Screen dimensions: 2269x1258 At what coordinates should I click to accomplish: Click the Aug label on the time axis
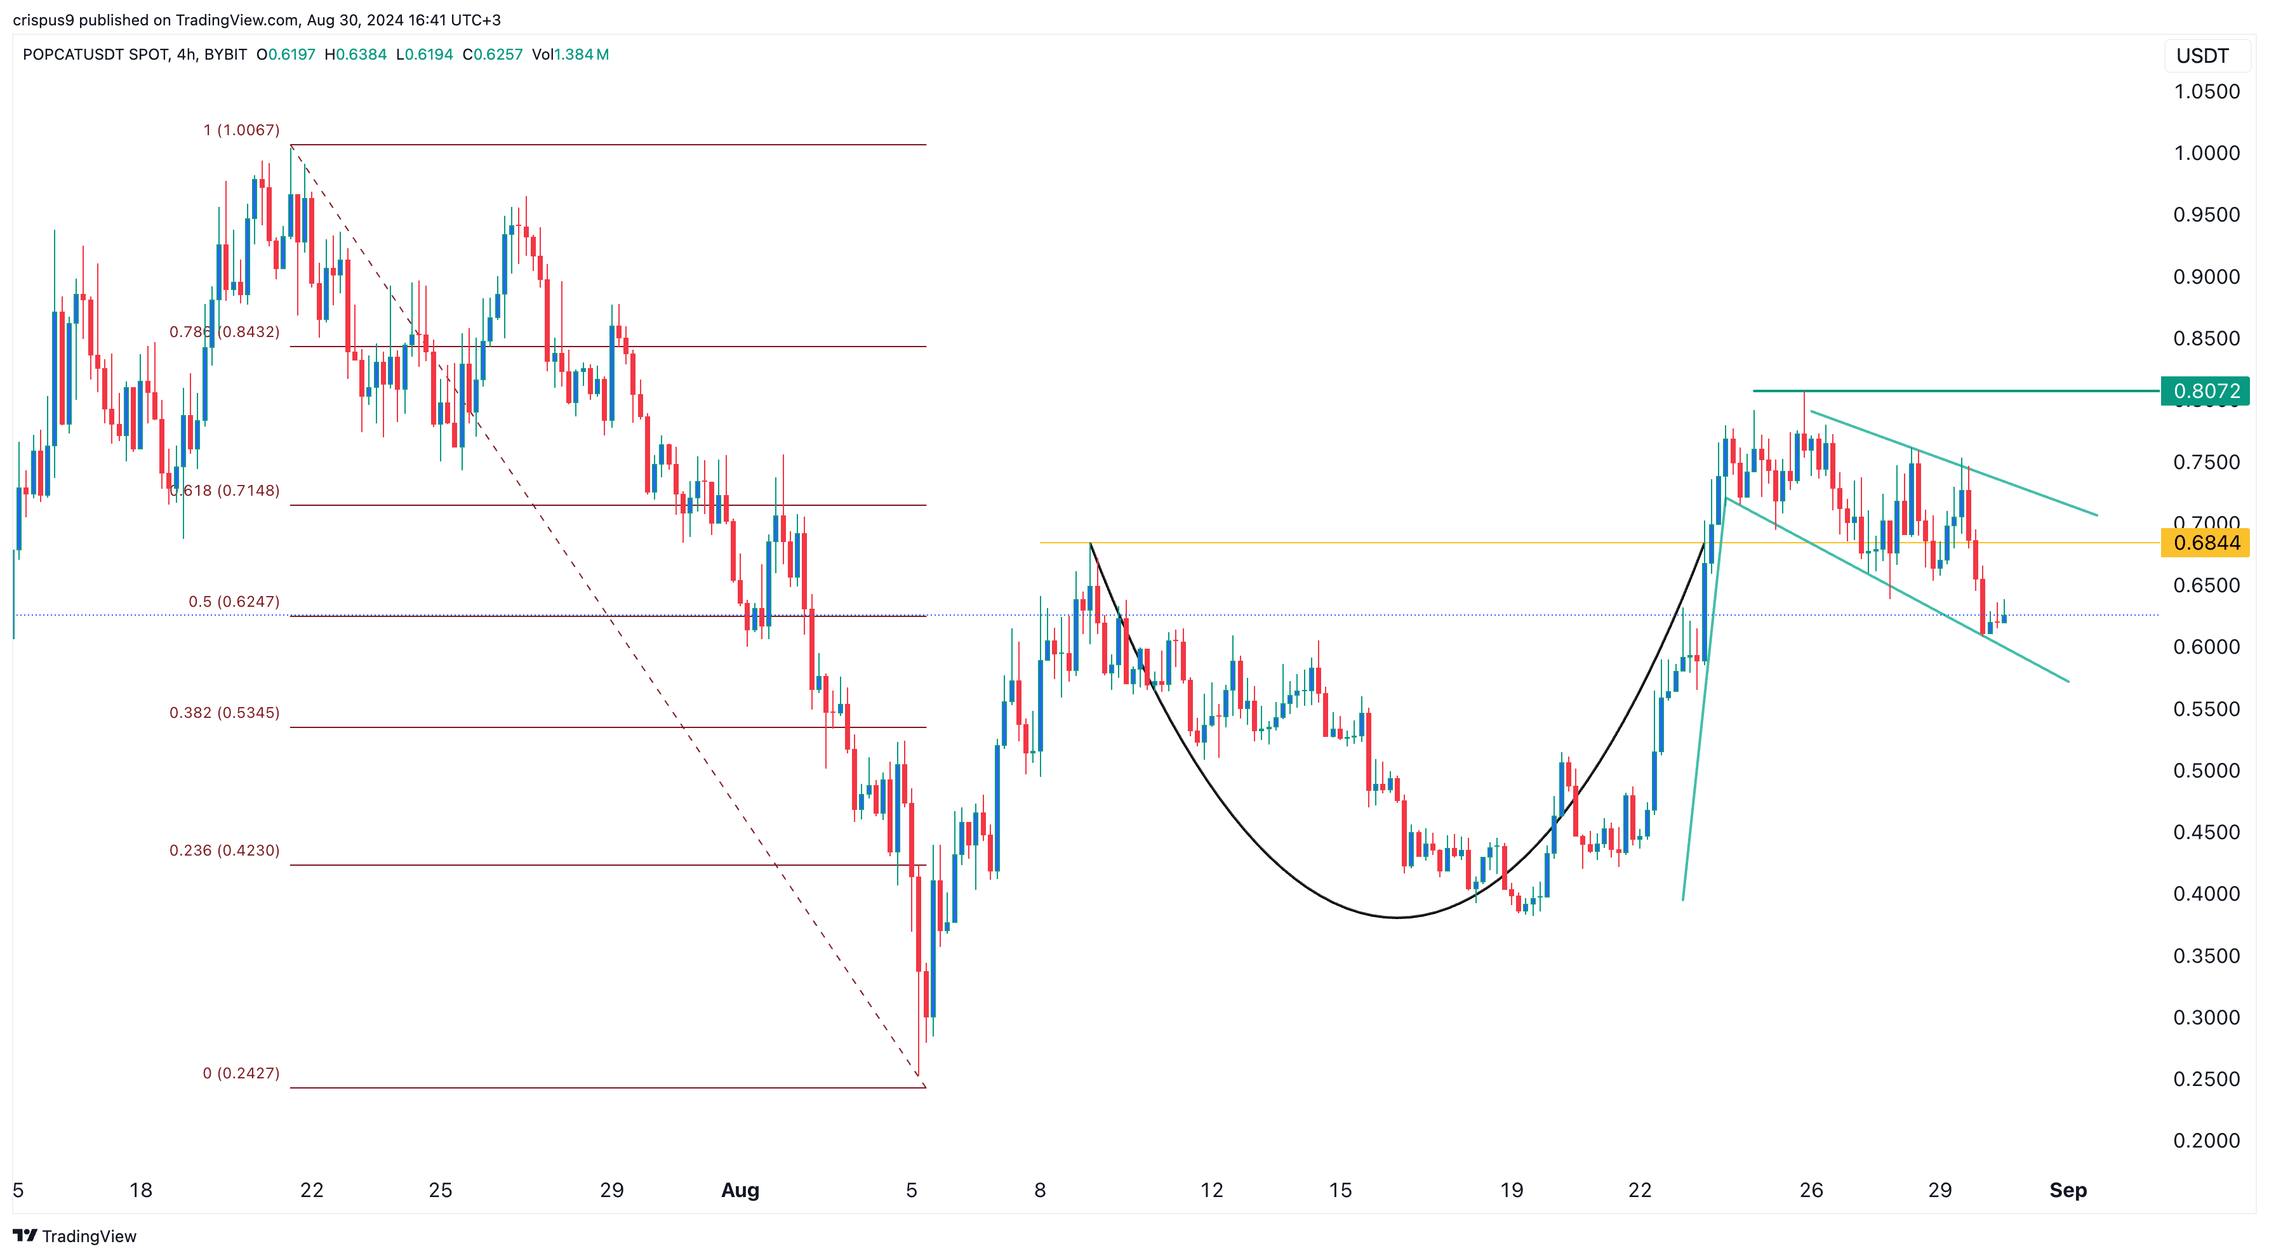pyautogui.click(x=740, y=1190)
